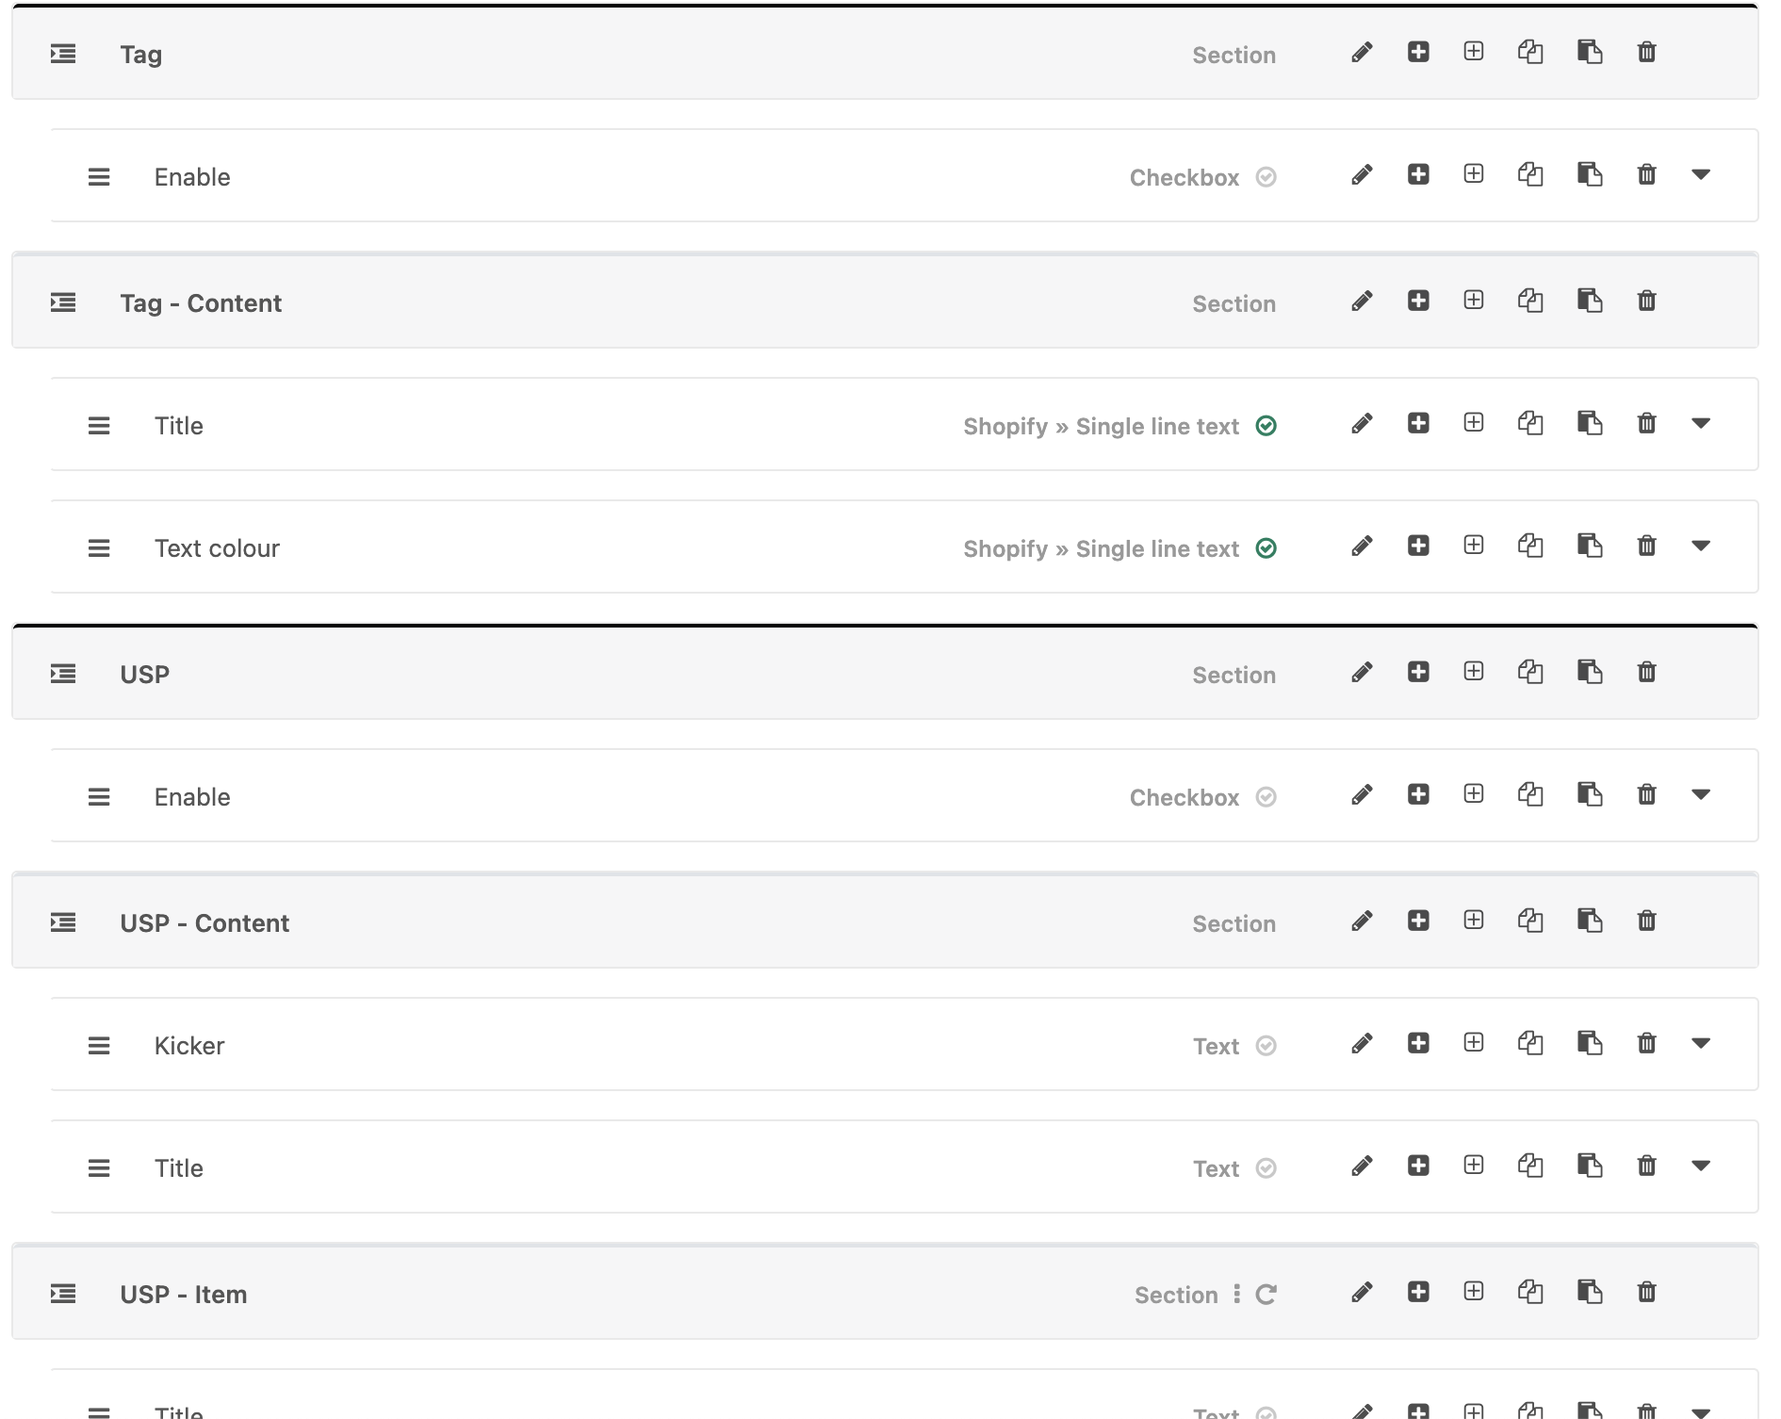Toggle green check circle on Title Shopify field
The image size is (1781, 1419).
pyautogui.click(x=1266, y=426)
